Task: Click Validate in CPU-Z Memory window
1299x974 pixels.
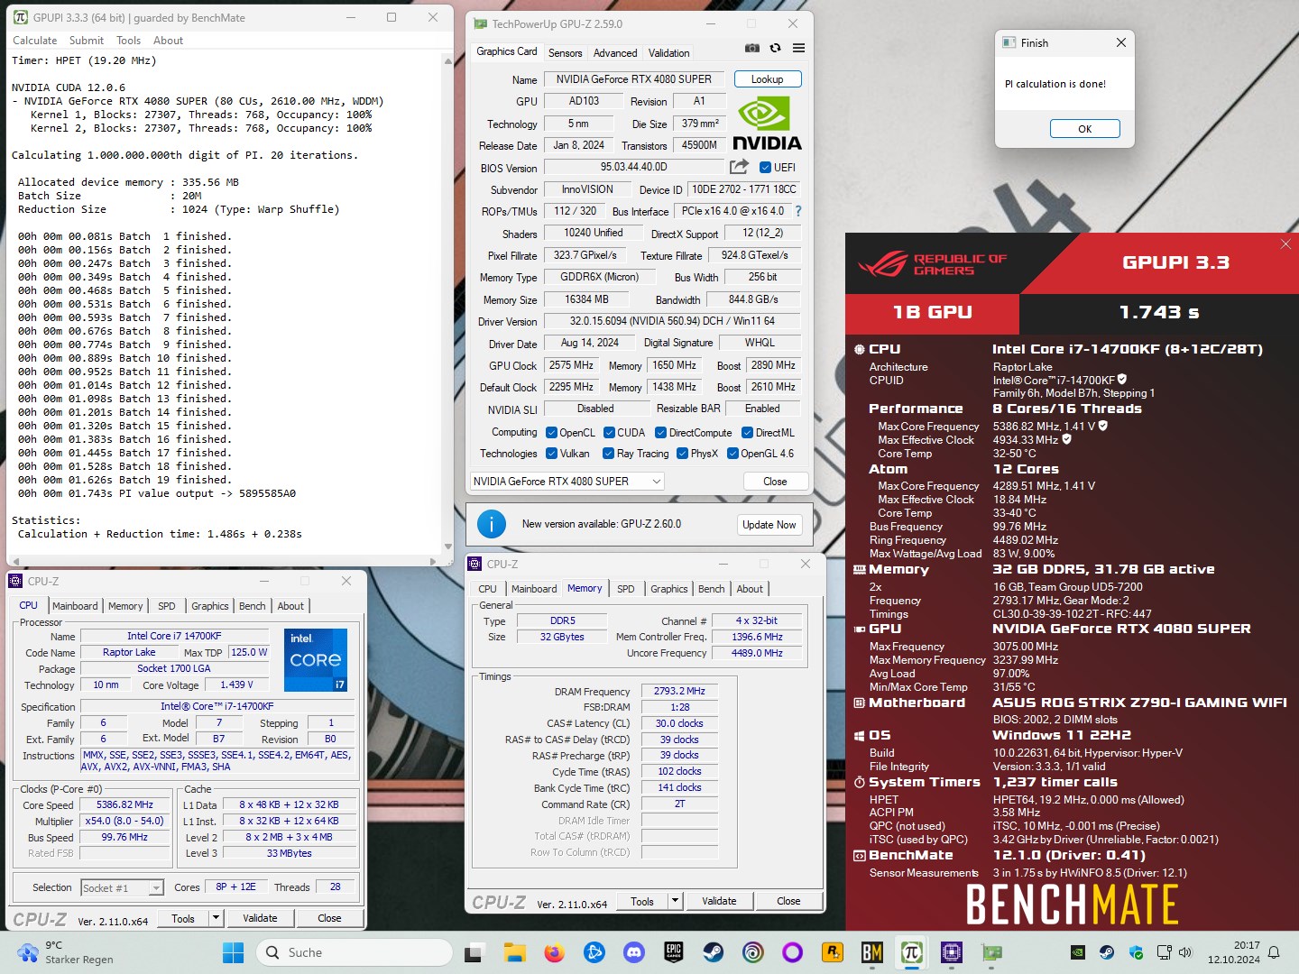Action: click(719, 901)
